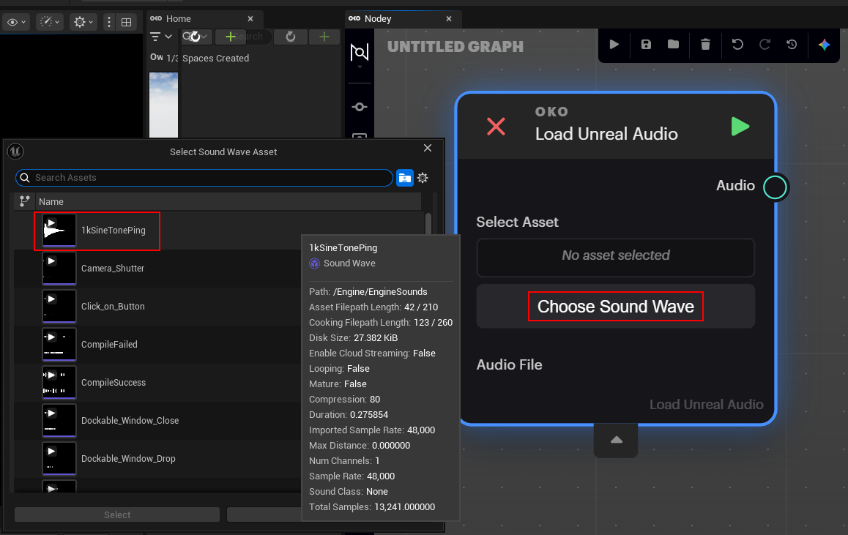Open the viewport three-dot options menu
This screenshot has width=848, height=535.
(x=109, y=22)
